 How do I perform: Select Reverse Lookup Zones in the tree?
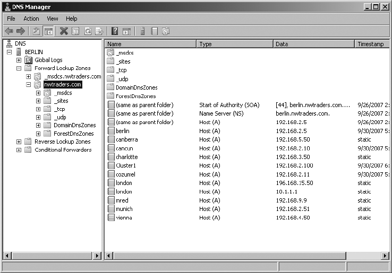(63, 142)
